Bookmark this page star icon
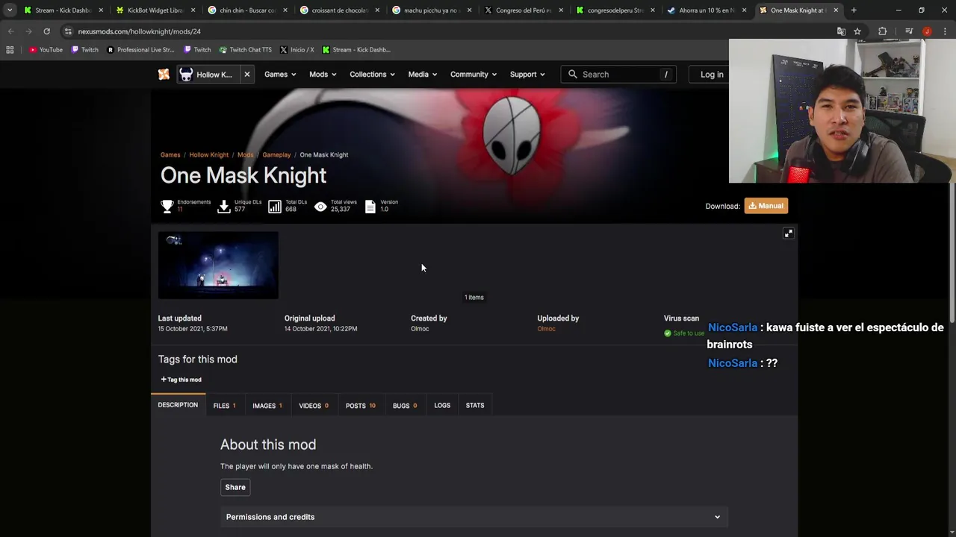The height and width of the screenshot is (537, 956). pos(857,31)
